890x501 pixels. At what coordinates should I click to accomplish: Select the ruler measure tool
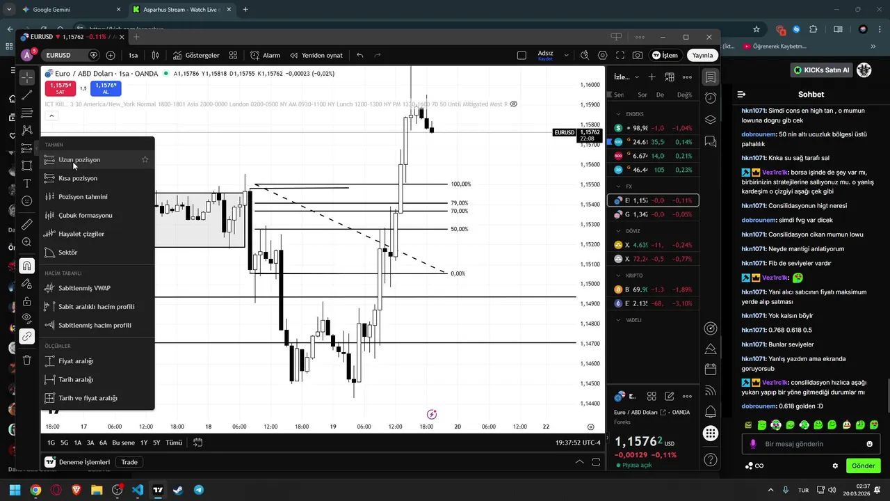click(x=26, y=224)
